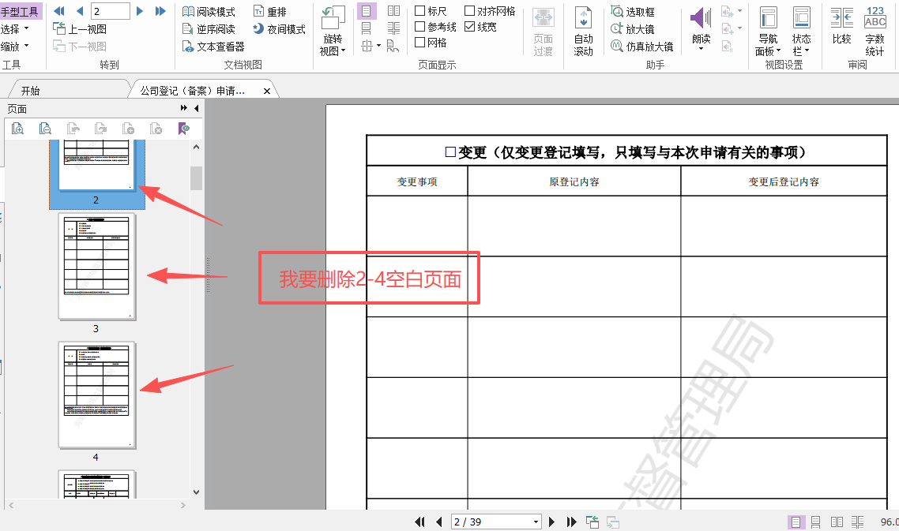899x531 pixels.
Task: Click the split view icon's dropdown arrow
Action: [x=378, y=46]
